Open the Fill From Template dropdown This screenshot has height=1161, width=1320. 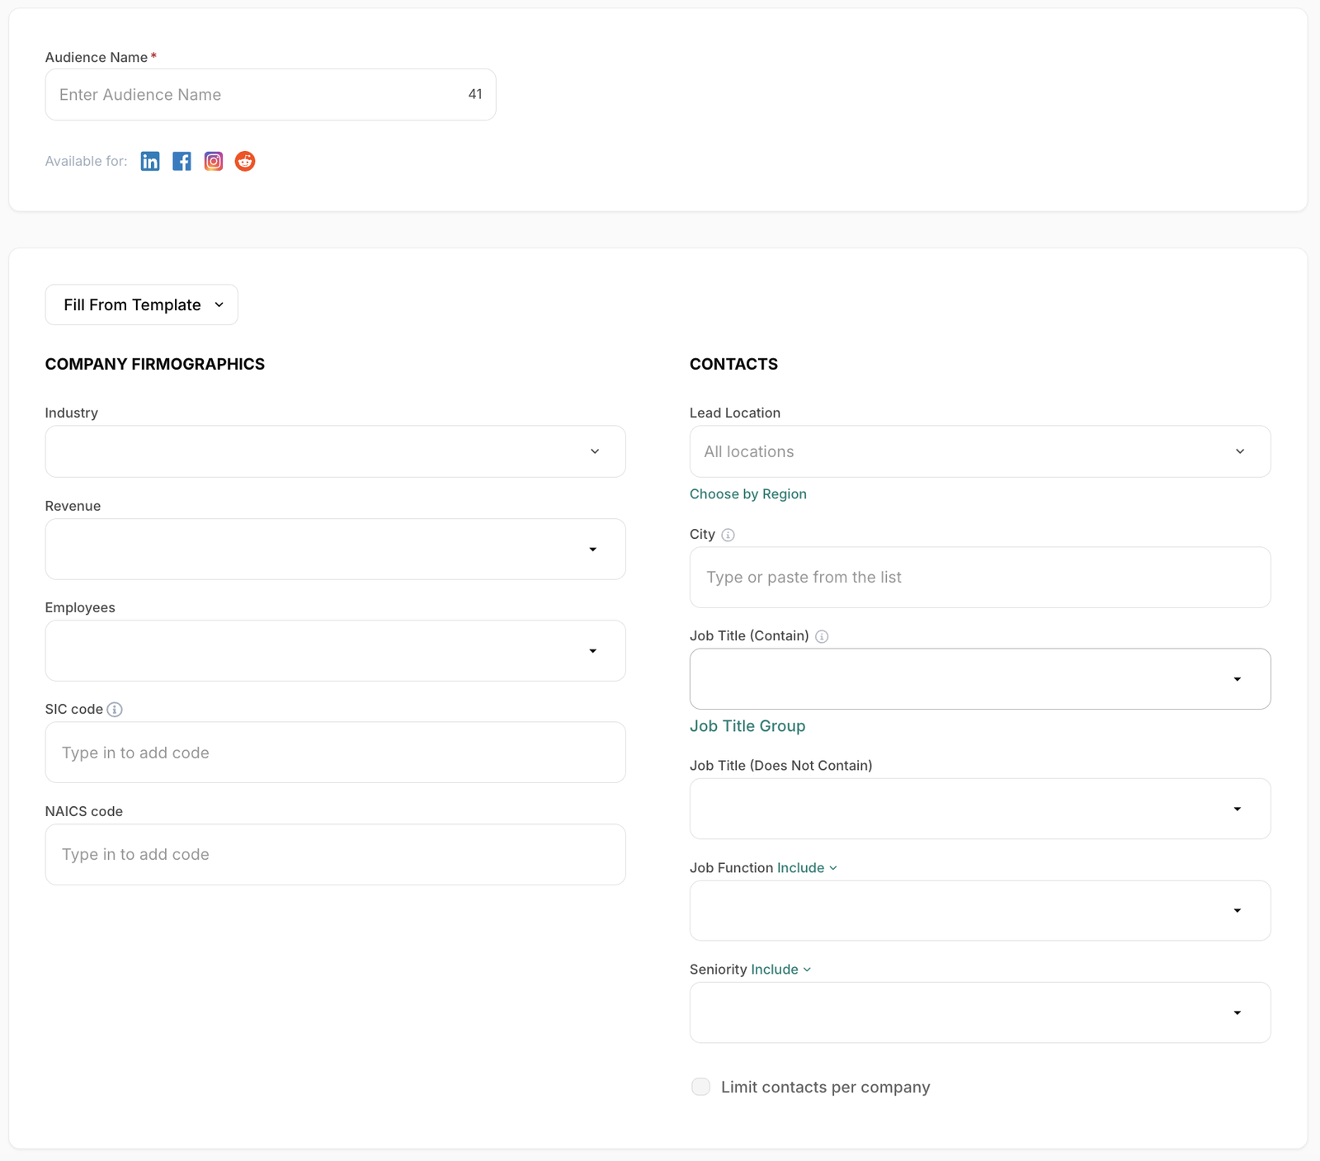(142, 304)
